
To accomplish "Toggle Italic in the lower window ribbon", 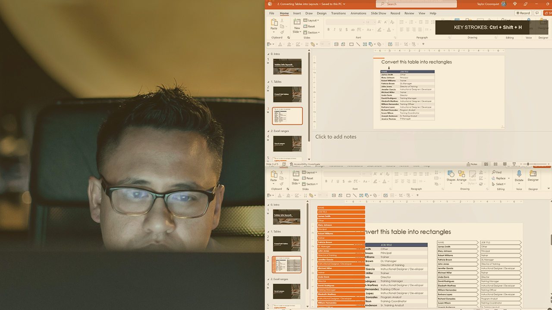I will pyautogui.click(x=331, y=181).
